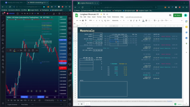Apply italic formatting in Sheets
Viewport: 190px width, 107px height.
point(134,21)
